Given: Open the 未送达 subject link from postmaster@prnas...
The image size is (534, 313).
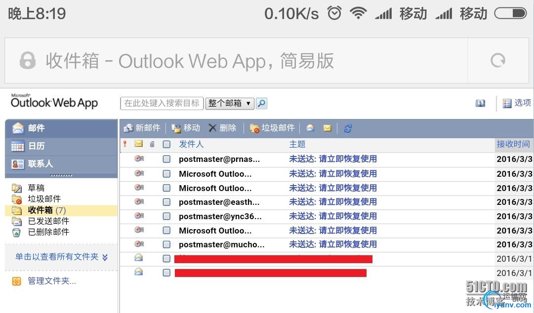Looking at the screenshot, I should [333, 159].
